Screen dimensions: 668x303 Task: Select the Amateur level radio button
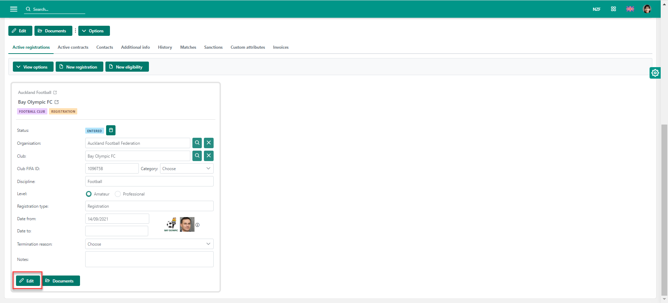click(89, 194)
